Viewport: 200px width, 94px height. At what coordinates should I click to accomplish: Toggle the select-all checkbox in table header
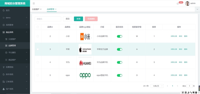[x=38, y=27]
